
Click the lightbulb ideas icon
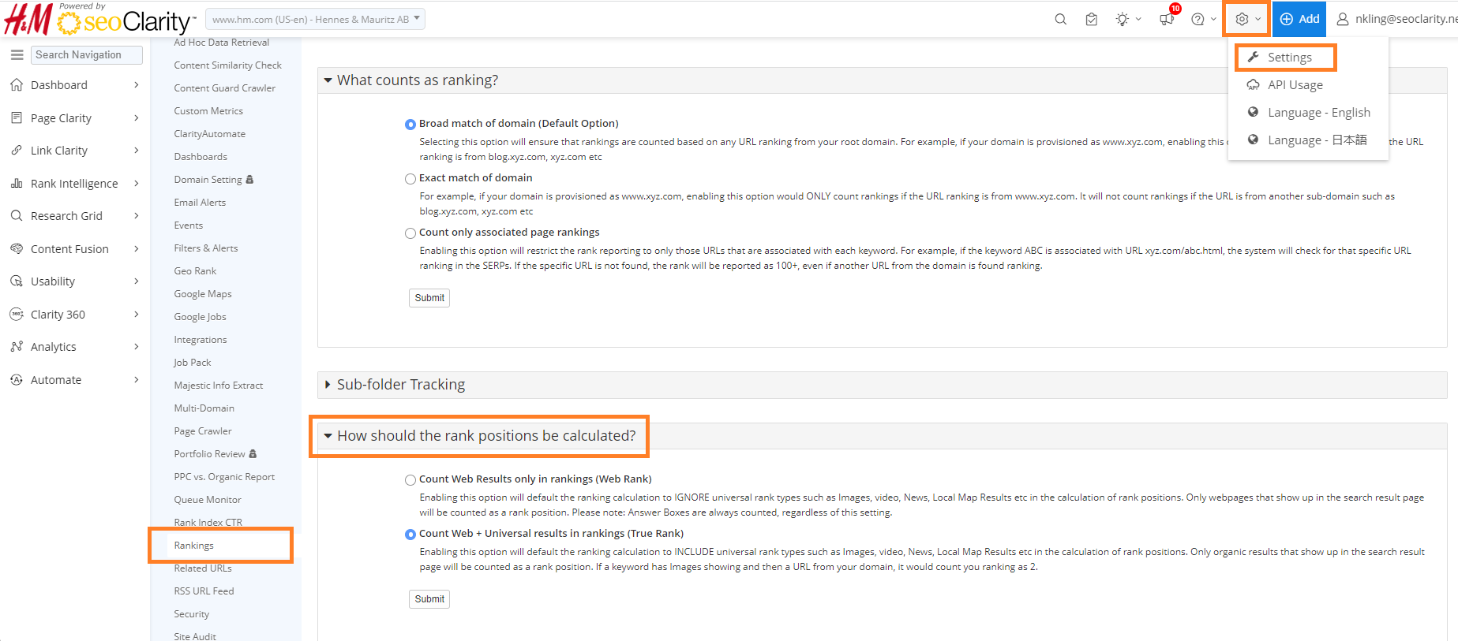[x=1122, y=19]
